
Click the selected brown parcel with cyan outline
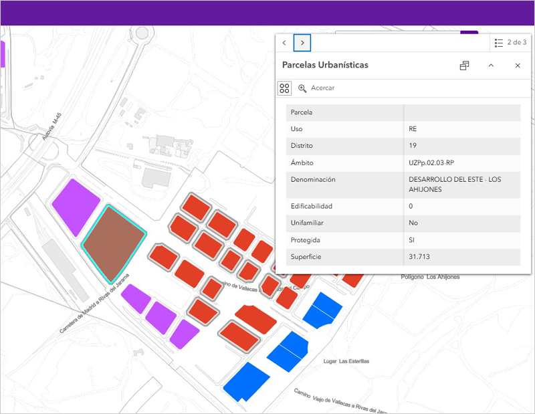[x=114, y=243]
